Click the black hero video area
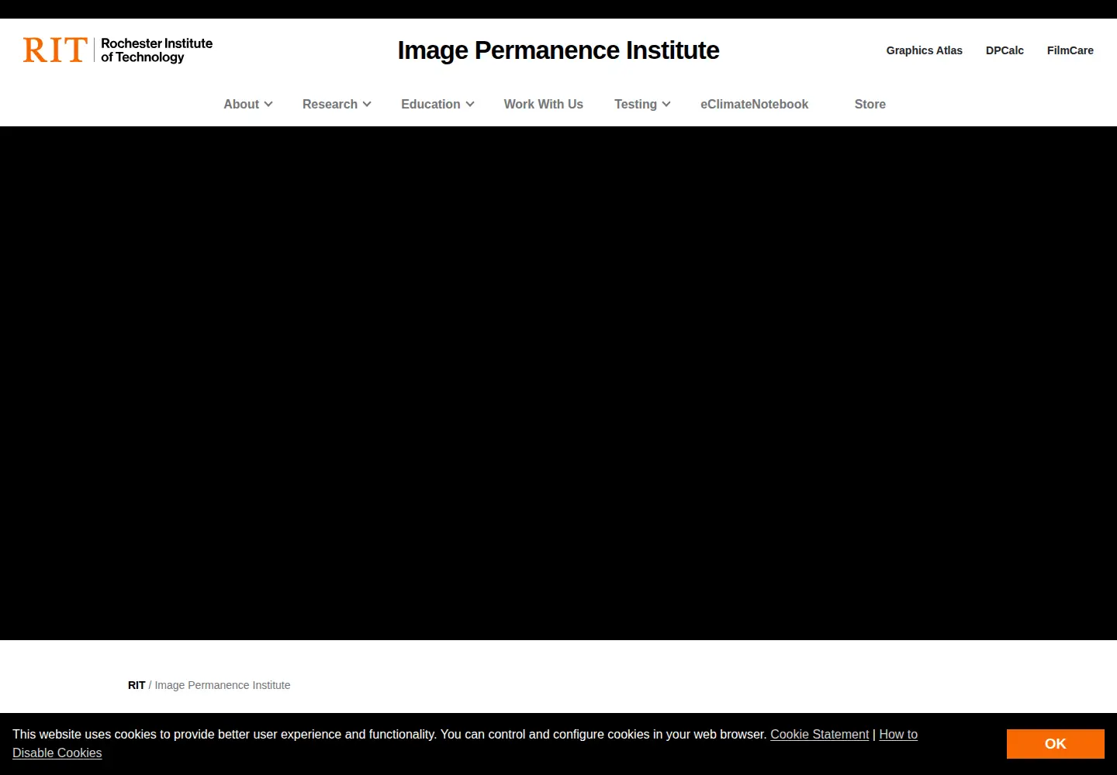This screenshot has width=1117, height=775. (558, 383)
